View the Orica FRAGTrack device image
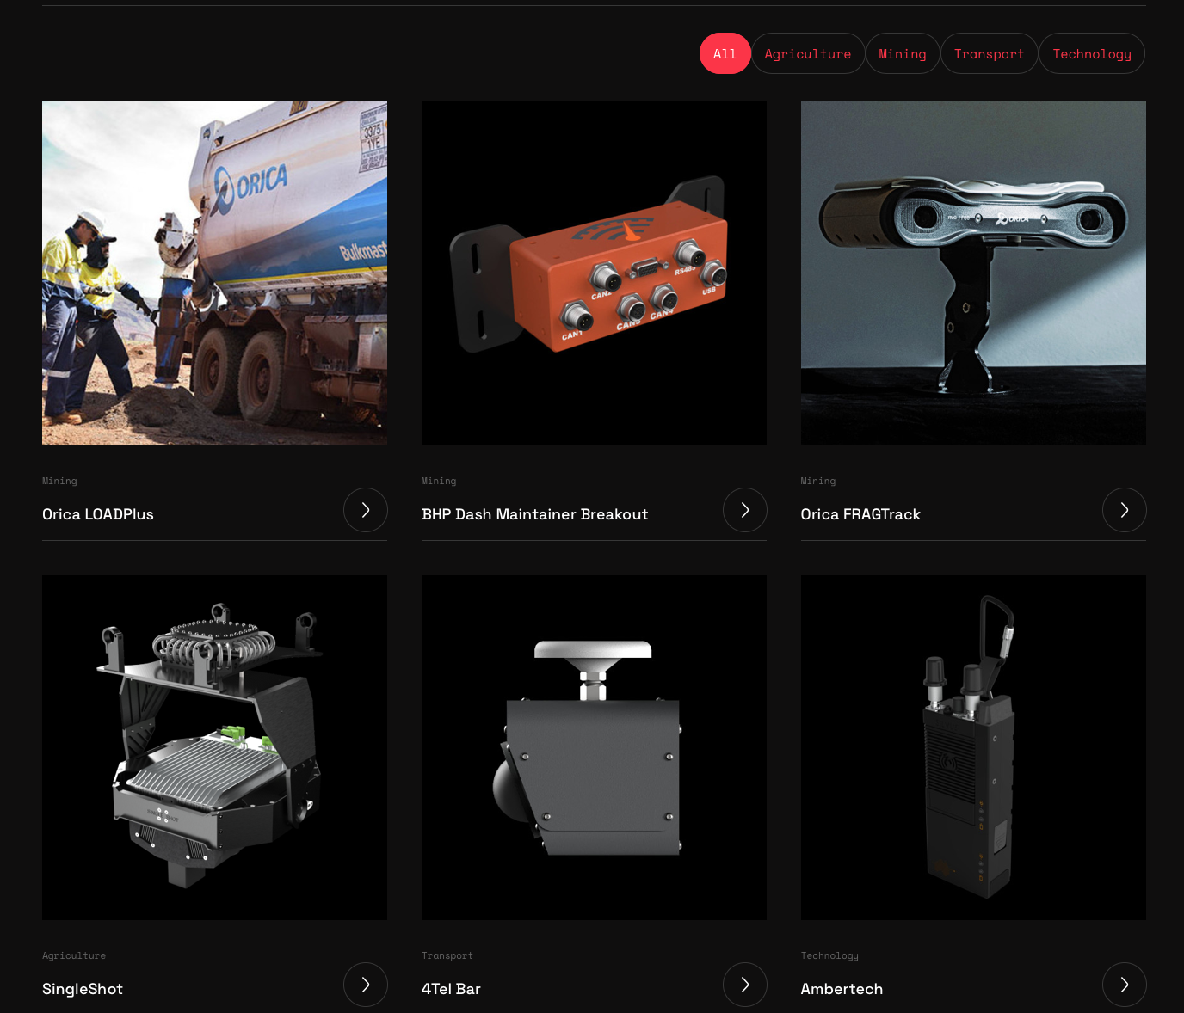 (973, 273)
